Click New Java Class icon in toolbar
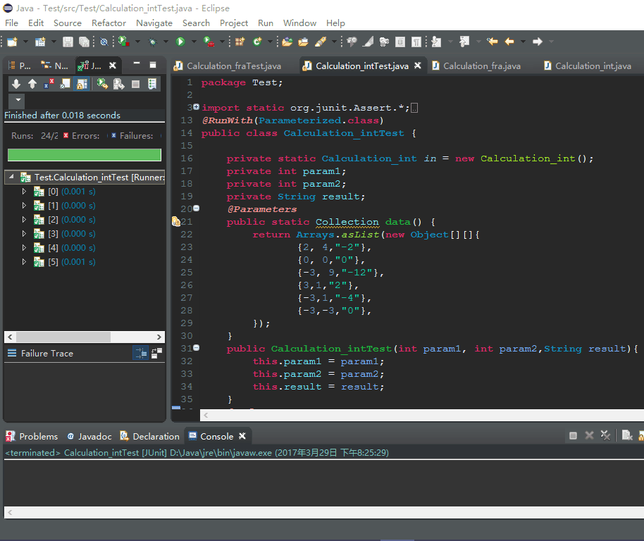Image resolution: width=644 pixels, height=541 pixels. pyautogui.click(x=257, y=42)
